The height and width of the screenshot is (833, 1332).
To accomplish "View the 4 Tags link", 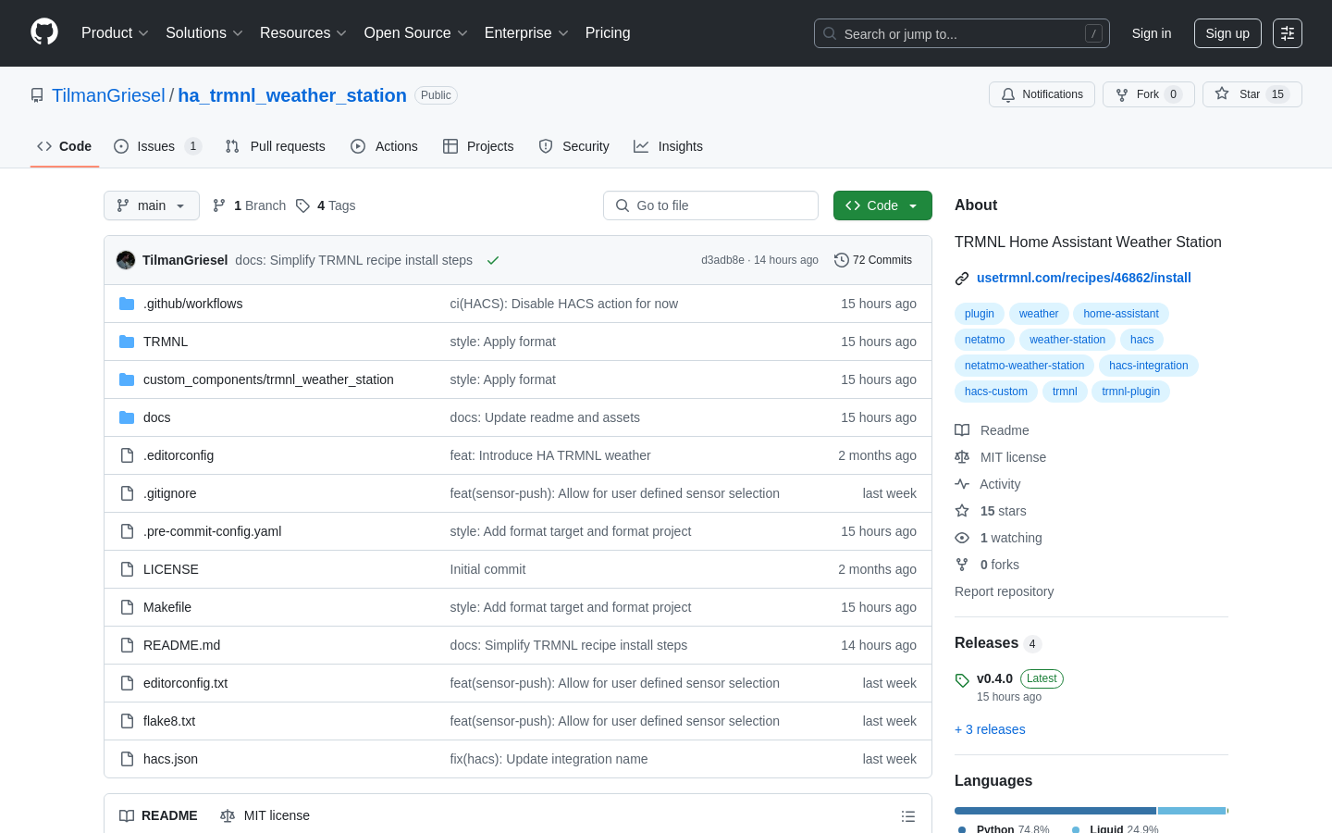I will [x=326, y=205].
